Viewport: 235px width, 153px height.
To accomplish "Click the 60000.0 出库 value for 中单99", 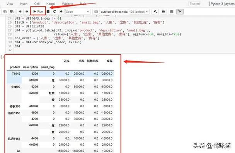I will tap(79, 87).
